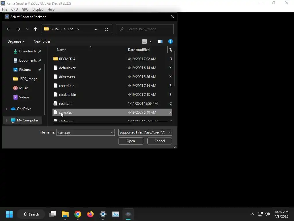The width and height of the screenshot is (294, 221).
Task: Open the File menu
Action: [5, 9]
